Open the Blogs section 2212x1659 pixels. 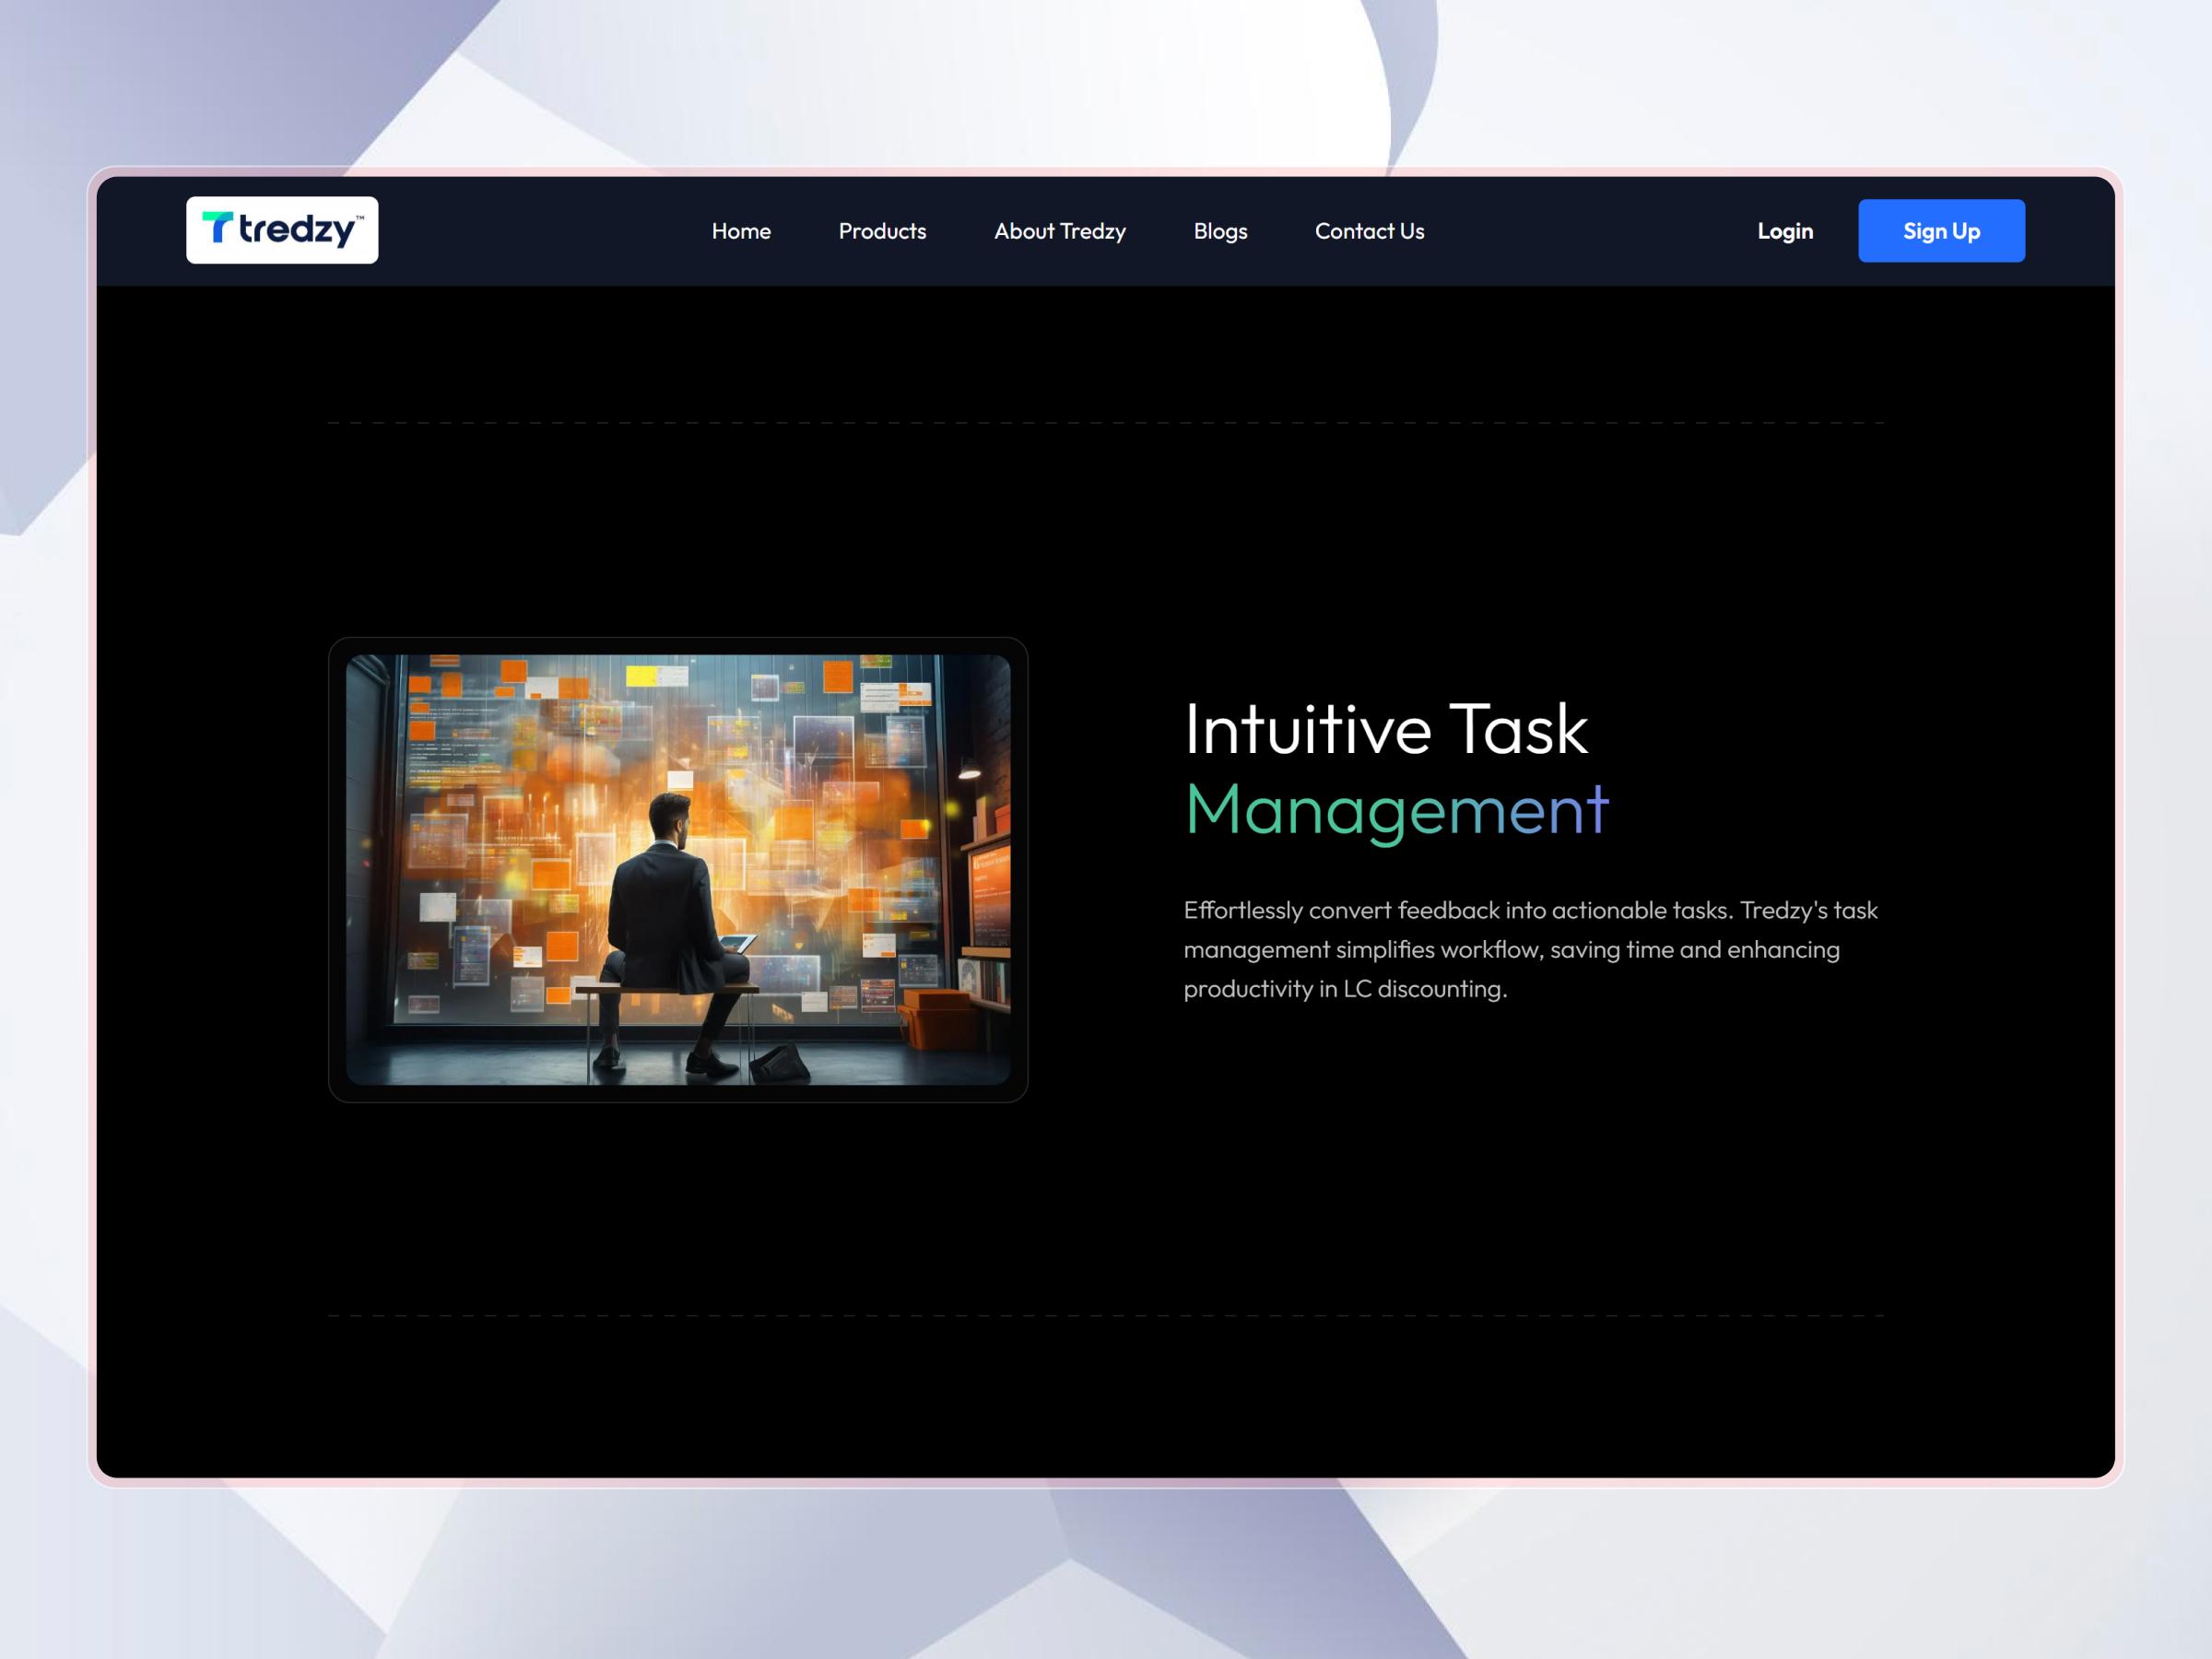click(x=1220, y=231)
